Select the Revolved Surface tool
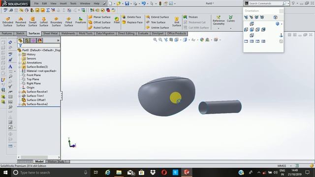The image size is (315, 177). coord(21,22)
